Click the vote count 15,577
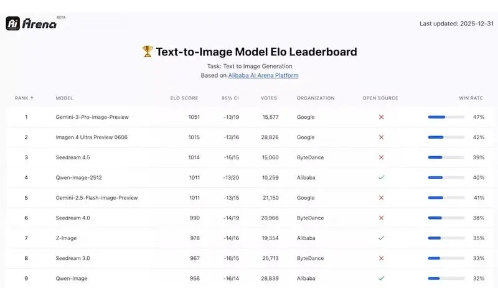Screen dimensions: 498x288 coord(270,117)
